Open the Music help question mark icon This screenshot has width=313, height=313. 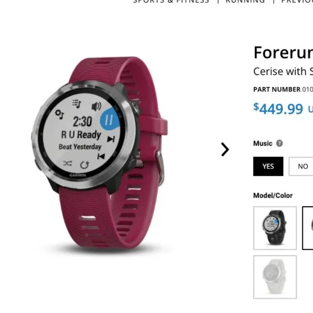click(279, 144)
